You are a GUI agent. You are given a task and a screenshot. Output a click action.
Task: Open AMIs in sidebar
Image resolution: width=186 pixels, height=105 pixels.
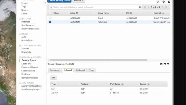[24, 37]
